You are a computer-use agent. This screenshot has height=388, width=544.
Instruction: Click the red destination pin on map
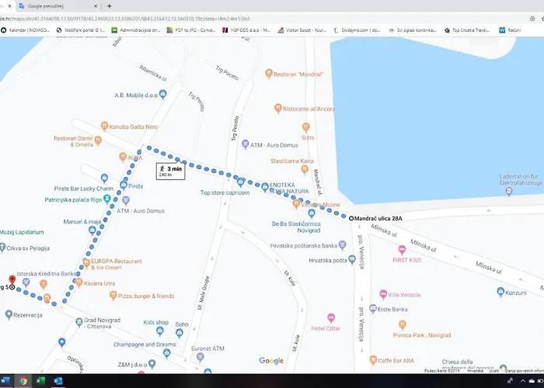pyautogui.click(x=10, y=279)
